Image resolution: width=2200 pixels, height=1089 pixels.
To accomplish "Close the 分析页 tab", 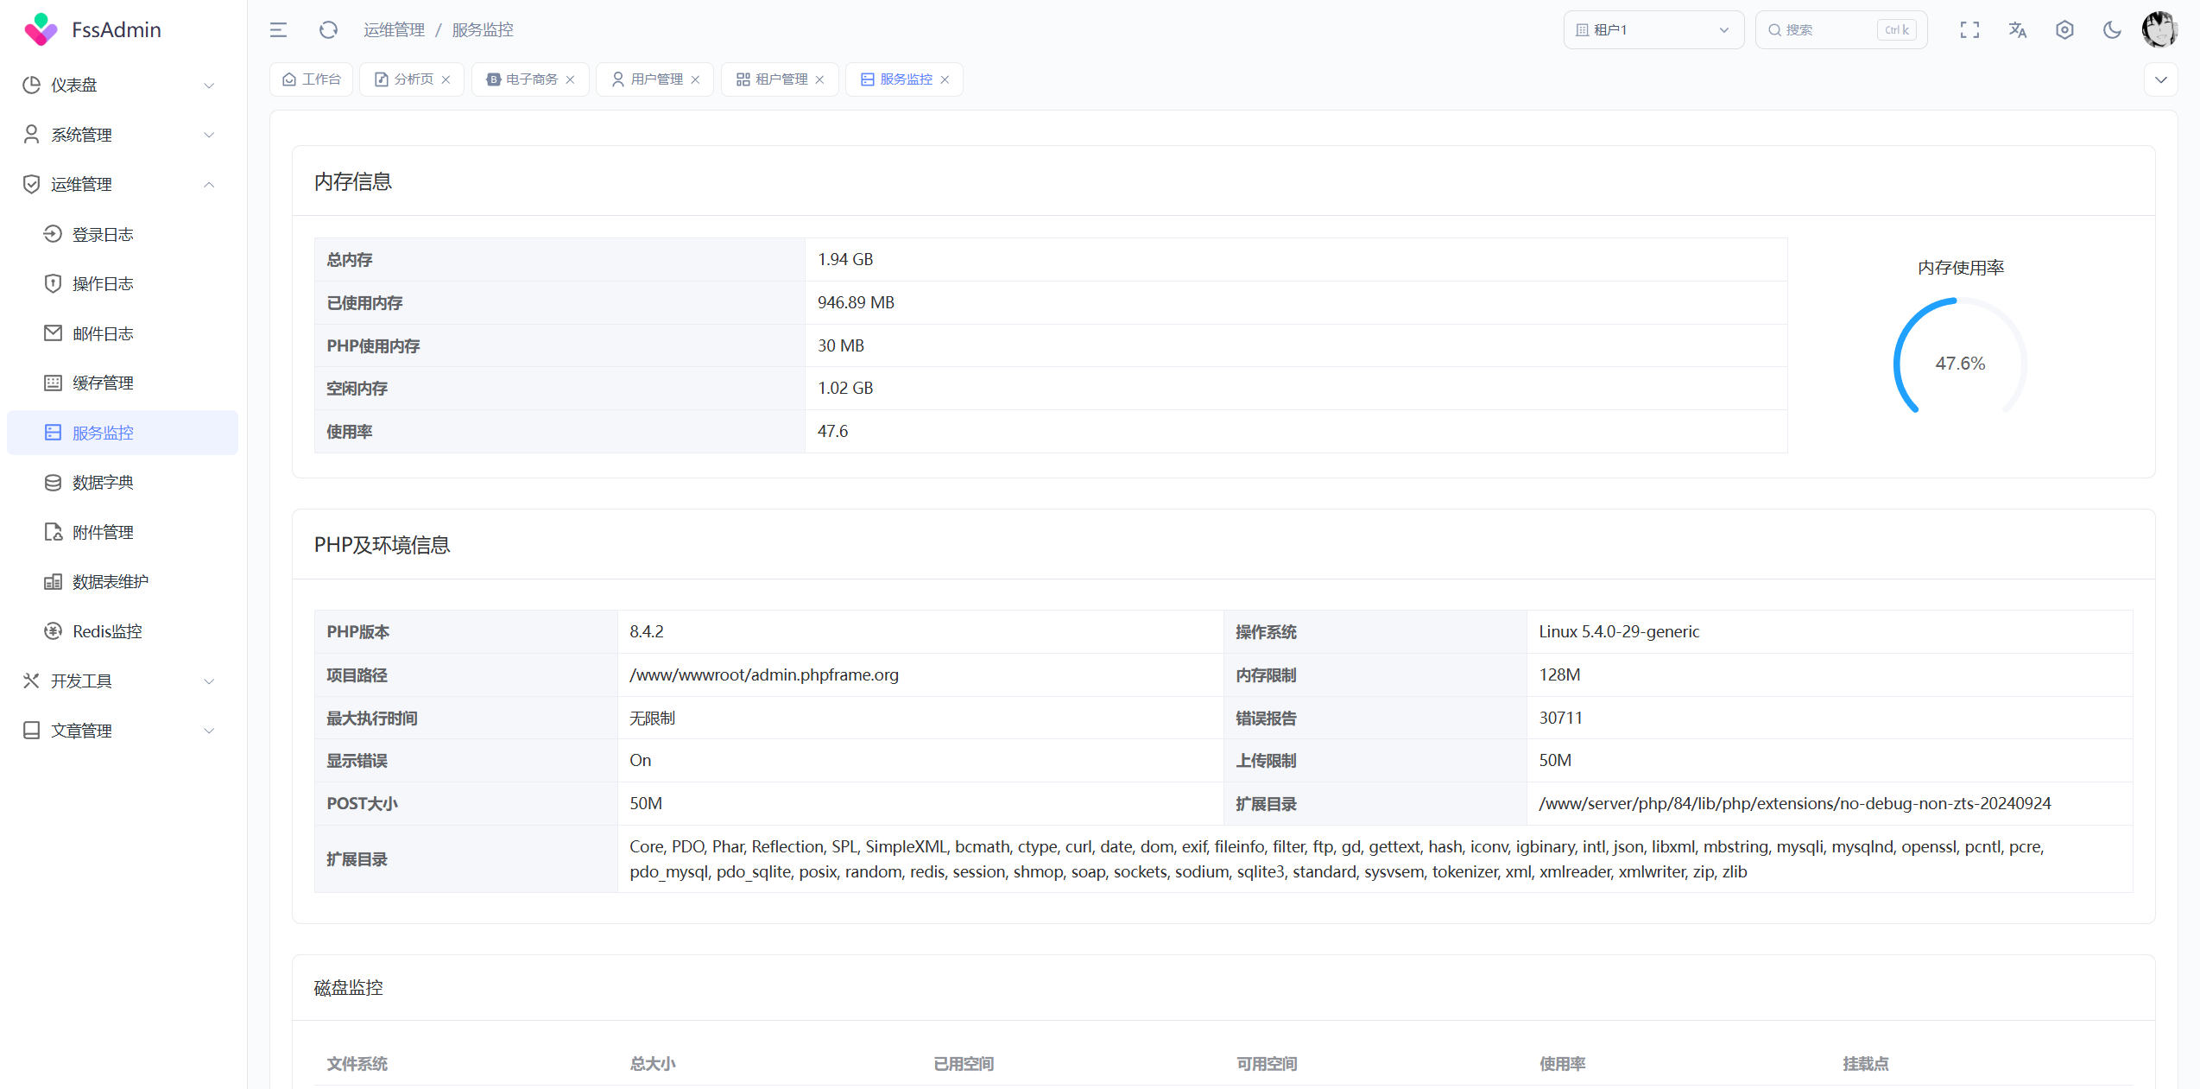I will (446, 79).
